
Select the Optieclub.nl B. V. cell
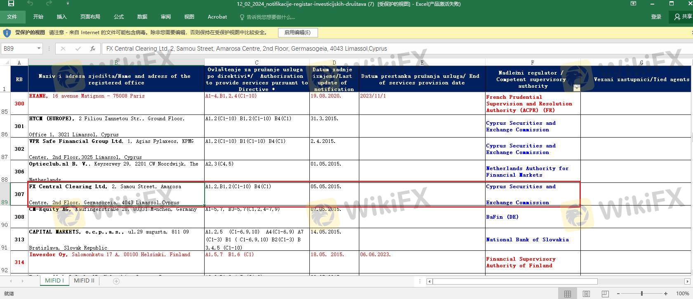point(116,171)
